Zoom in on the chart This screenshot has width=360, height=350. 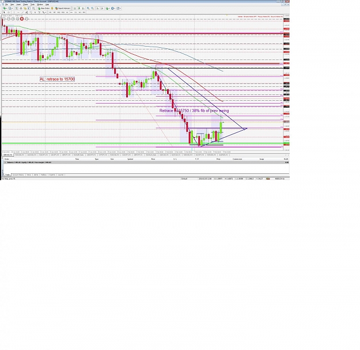88,8
